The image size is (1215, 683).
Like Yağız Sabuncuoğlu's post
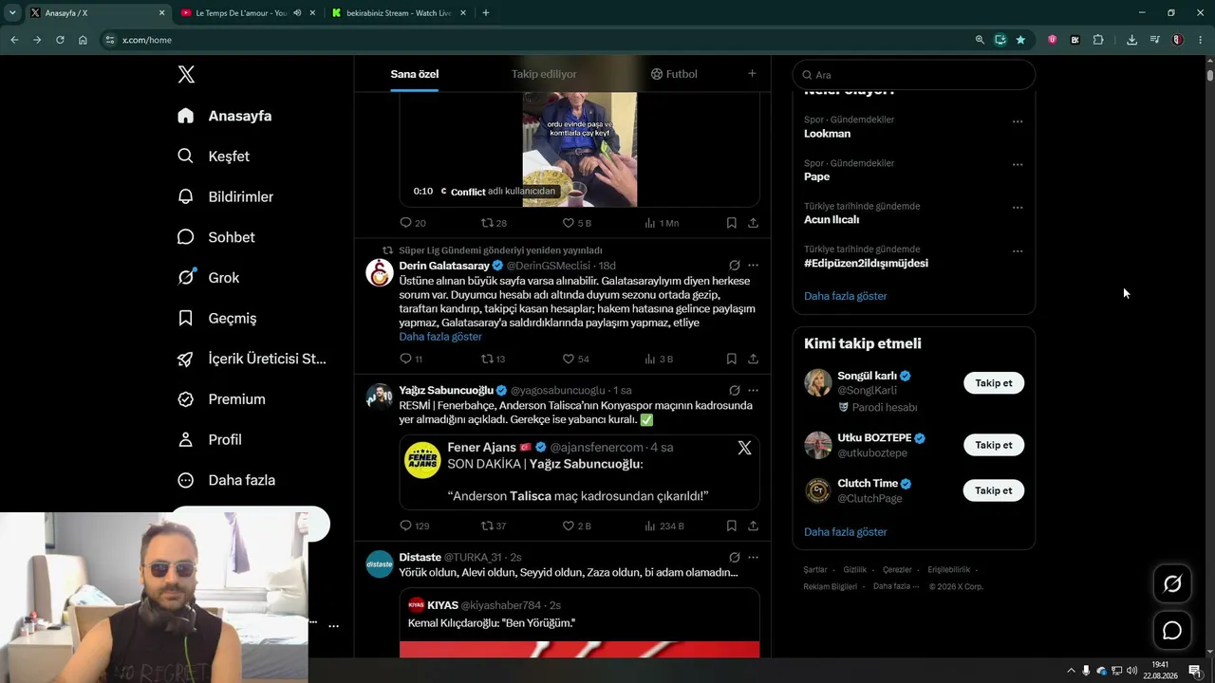pyautogui.click(x=576, y=526)
